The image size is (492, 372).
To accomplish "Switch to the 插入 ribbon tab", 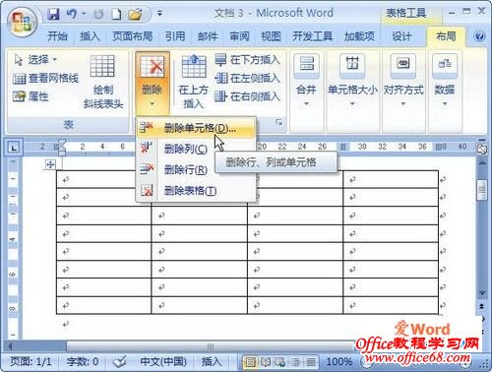I will pos(90,36).
